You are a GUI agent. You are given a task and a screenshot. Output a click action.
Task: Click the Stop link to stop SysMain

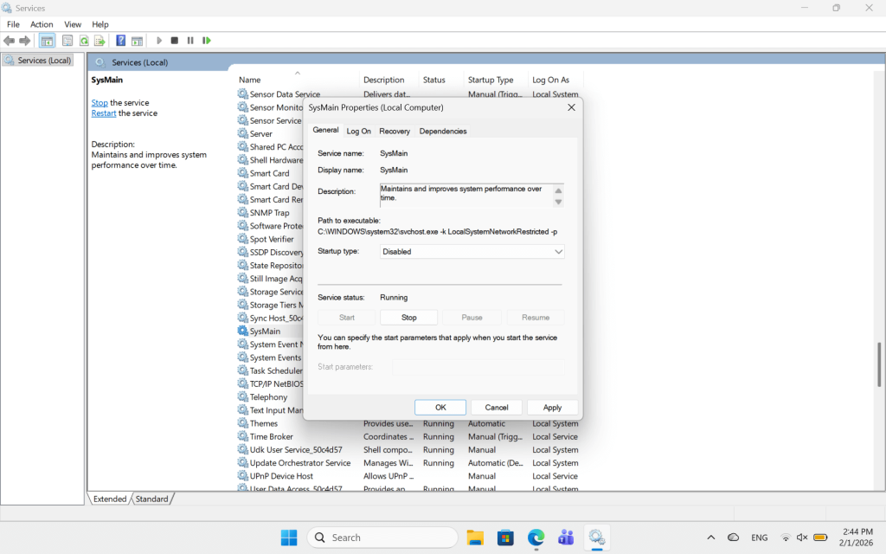(99, 102)
